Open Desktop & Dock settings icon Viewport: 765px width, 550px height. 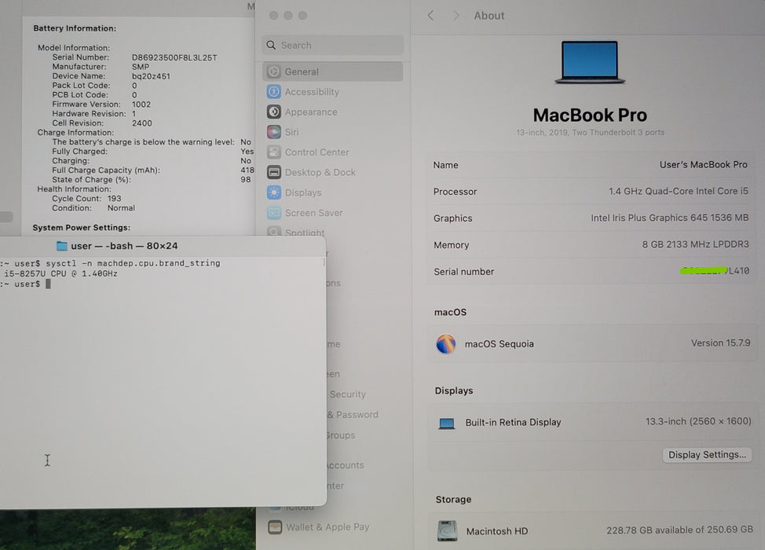[x=273, y=172]
